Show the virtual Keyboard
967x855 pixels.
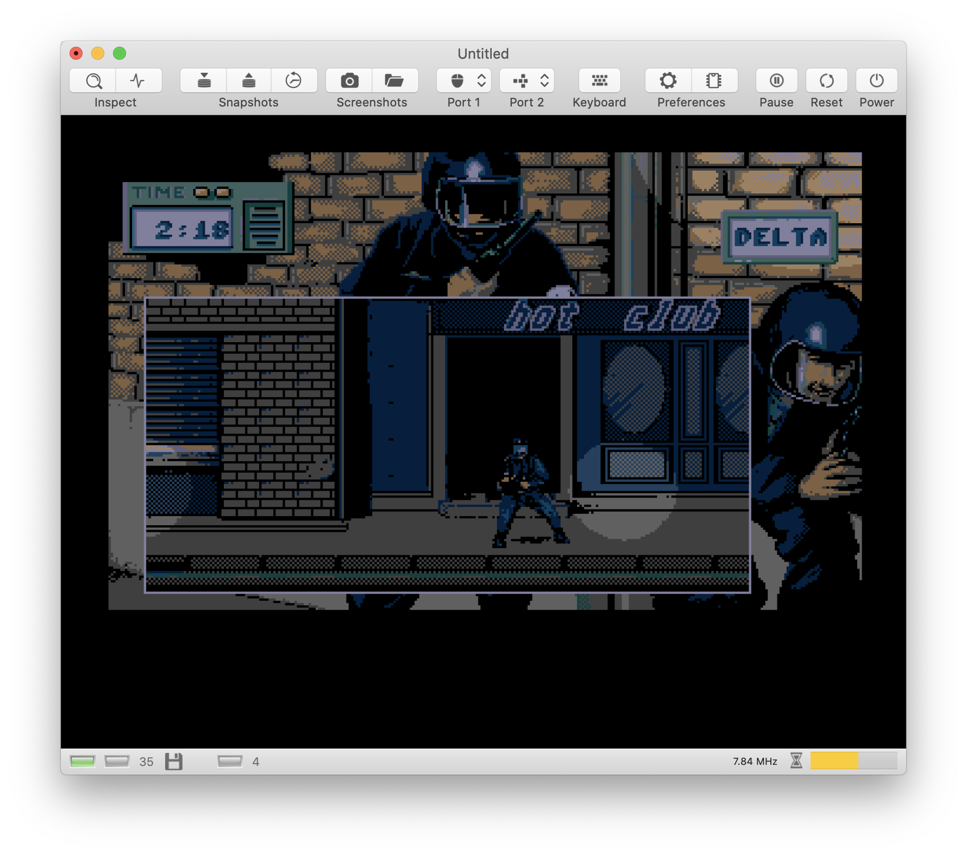(x=600, y=81)
